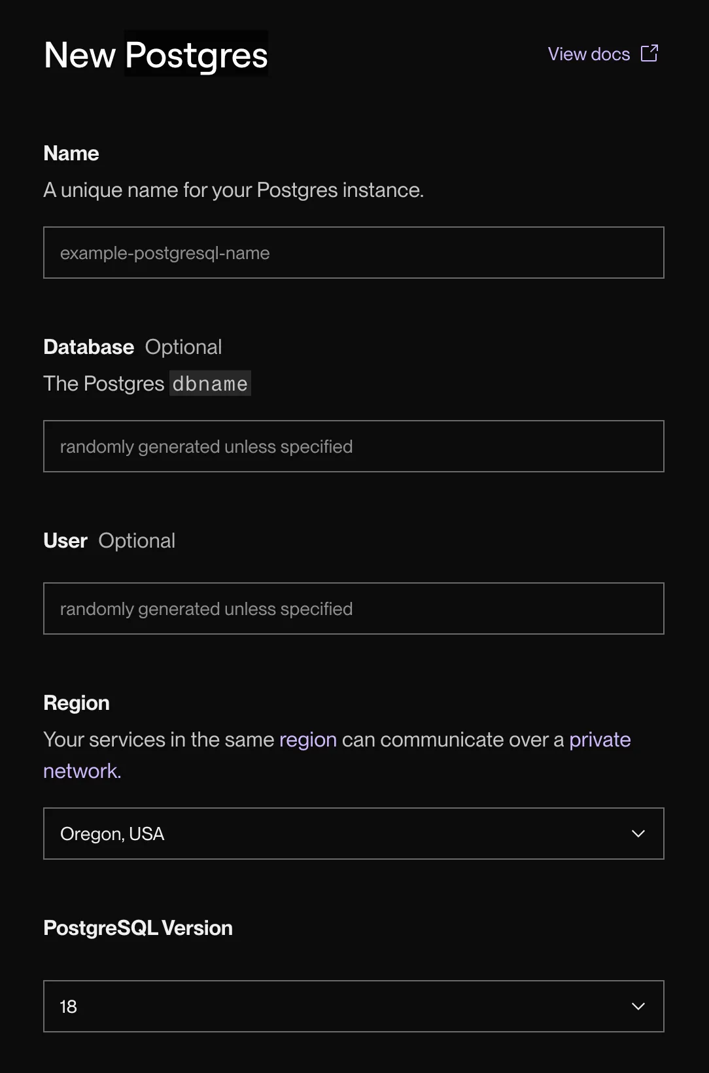This screenshot has width=709, height=1073.
Task: Follow the "region" hyperlink in the description
Action: click(307, 740)
